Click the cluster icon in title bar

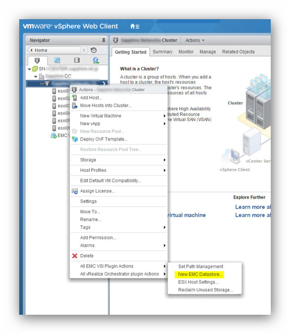tap(116, 40)
